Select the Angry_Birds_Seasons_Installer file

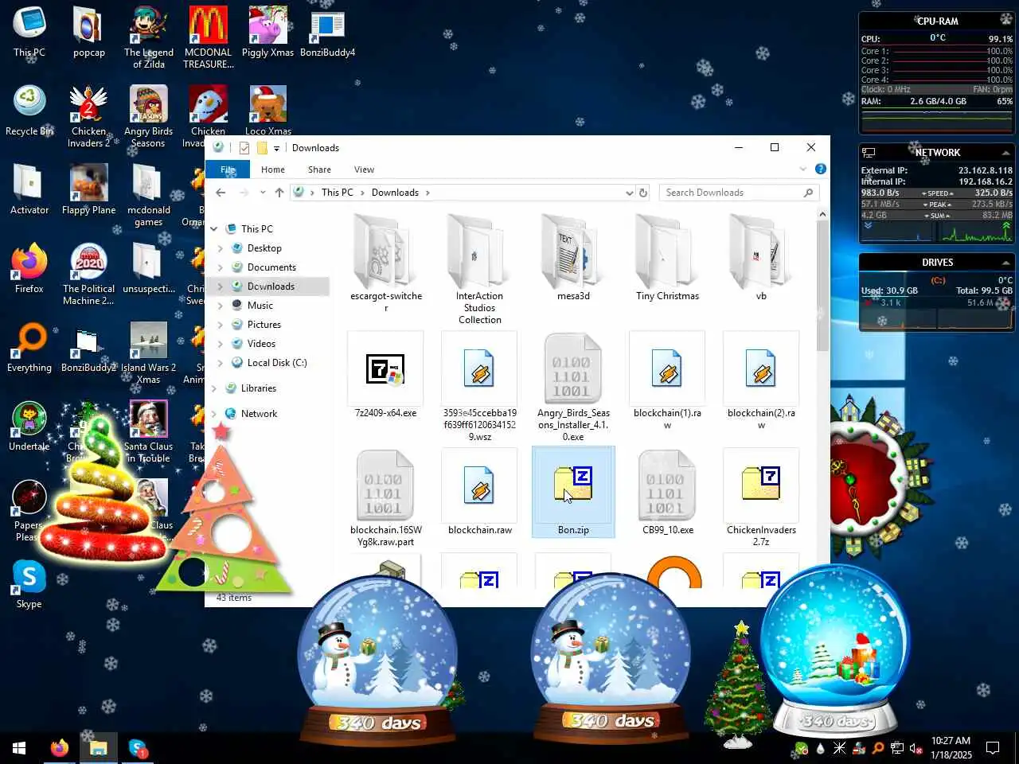click(573, 386)
